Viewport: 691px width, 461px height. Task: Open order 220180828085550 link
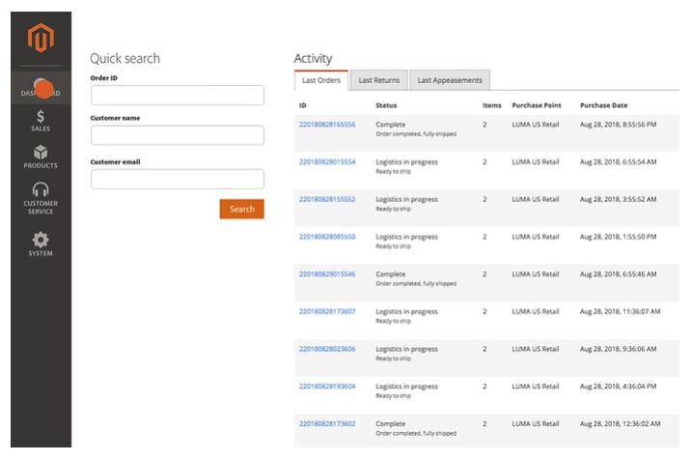click(x=327, y=237)
